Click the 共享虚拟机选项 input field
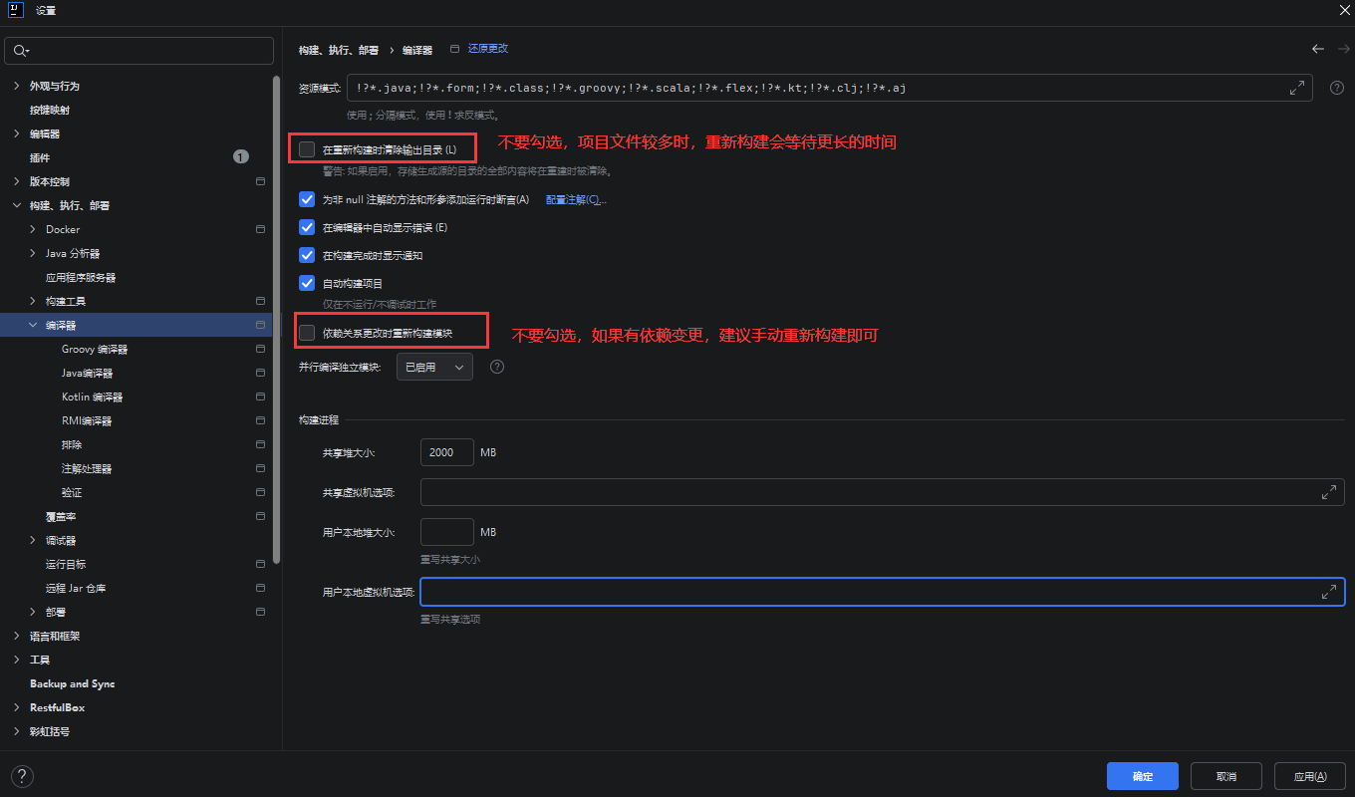Screen dimensions: 1355x797 [x=883, y=492]
